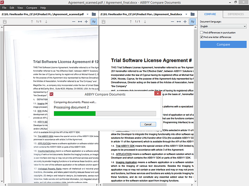Screen dimensions: 249x186
Task: Save the right document with the disk icon
Action: (103, 22)
